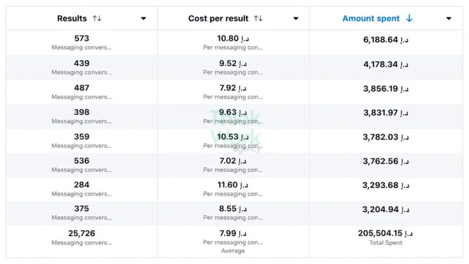Select the 7.92 cost per result cell
The image size is (469, 264).
pos(233,92)
